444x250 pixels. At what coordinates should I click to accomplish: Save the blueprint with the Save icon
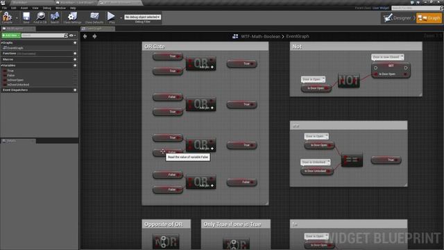26,17
